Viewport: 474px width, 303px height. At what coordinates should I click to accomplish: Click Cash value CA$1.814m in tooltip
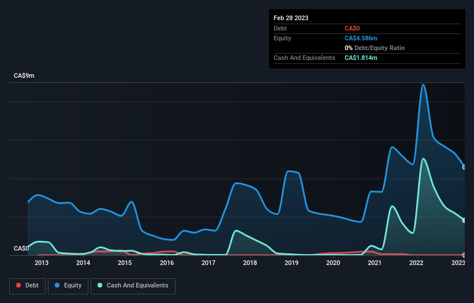point(361,58)
